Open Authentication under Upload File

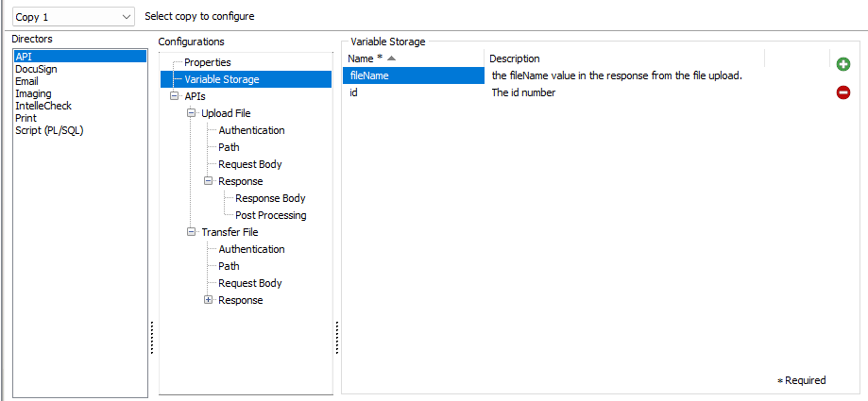251,130
